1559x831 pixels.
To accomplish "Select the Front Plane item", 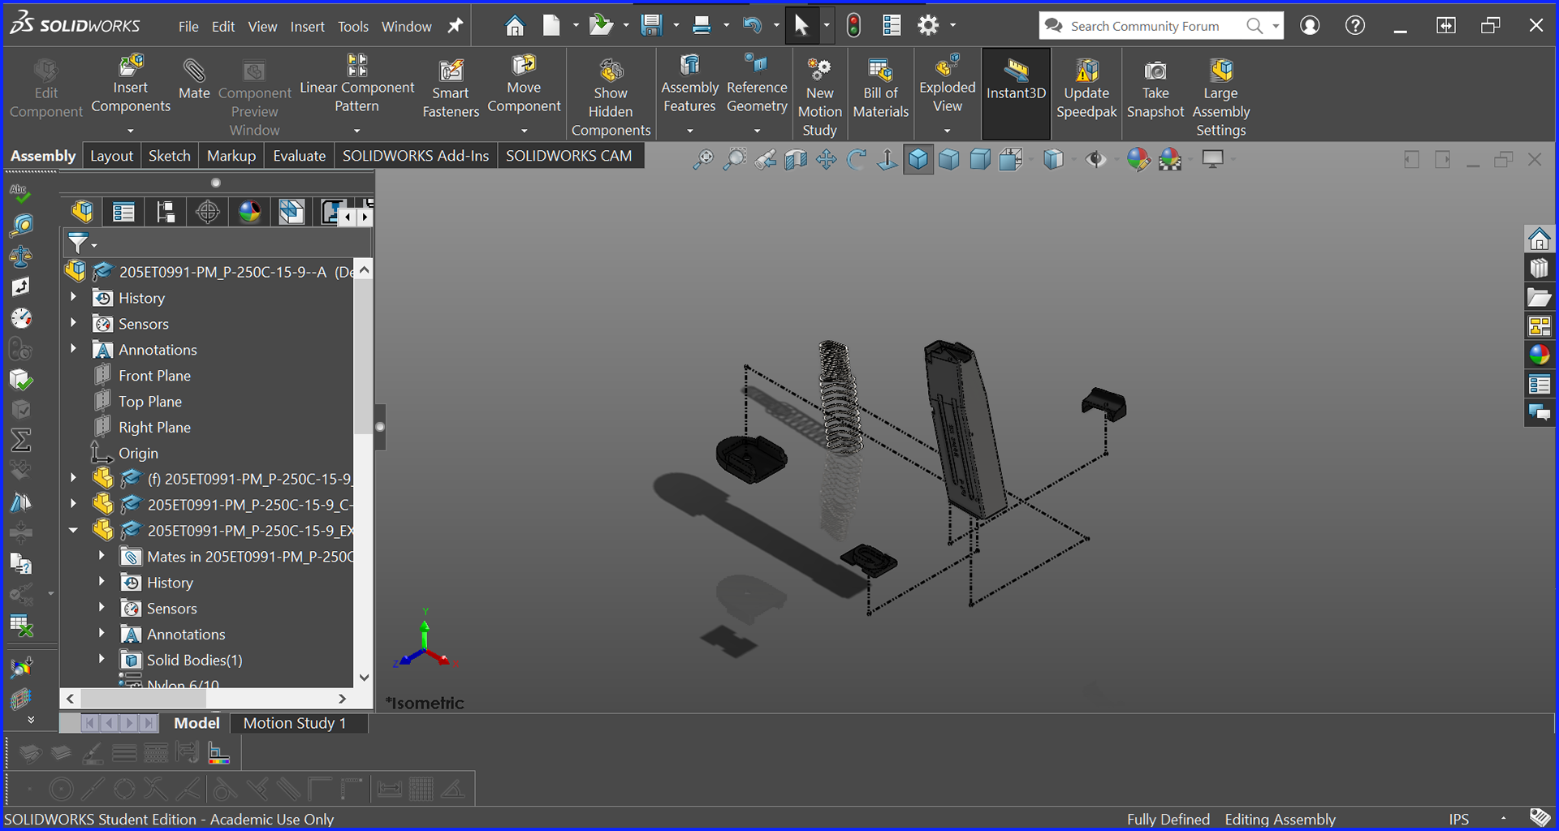I will coord(154,376).
